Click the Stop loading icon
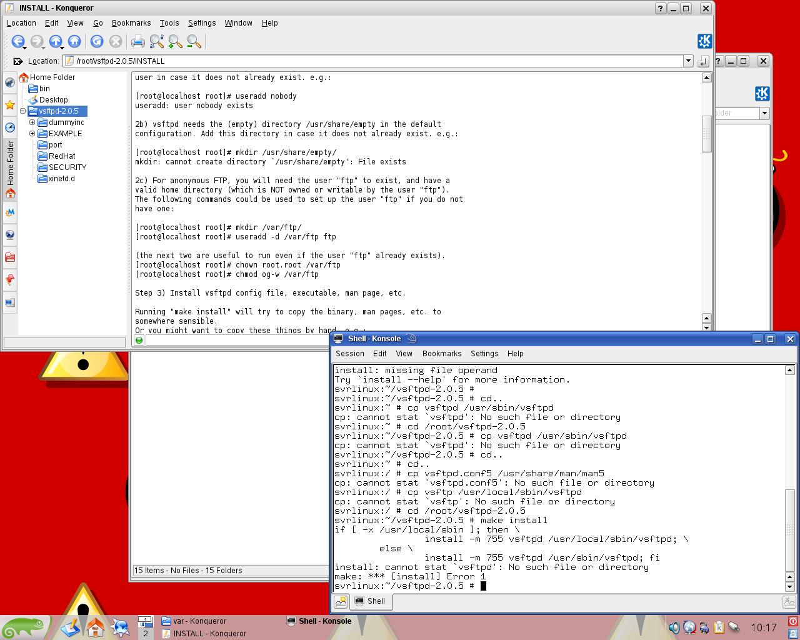The height and width of the screenshot is (640, 800). coord(116,41)
